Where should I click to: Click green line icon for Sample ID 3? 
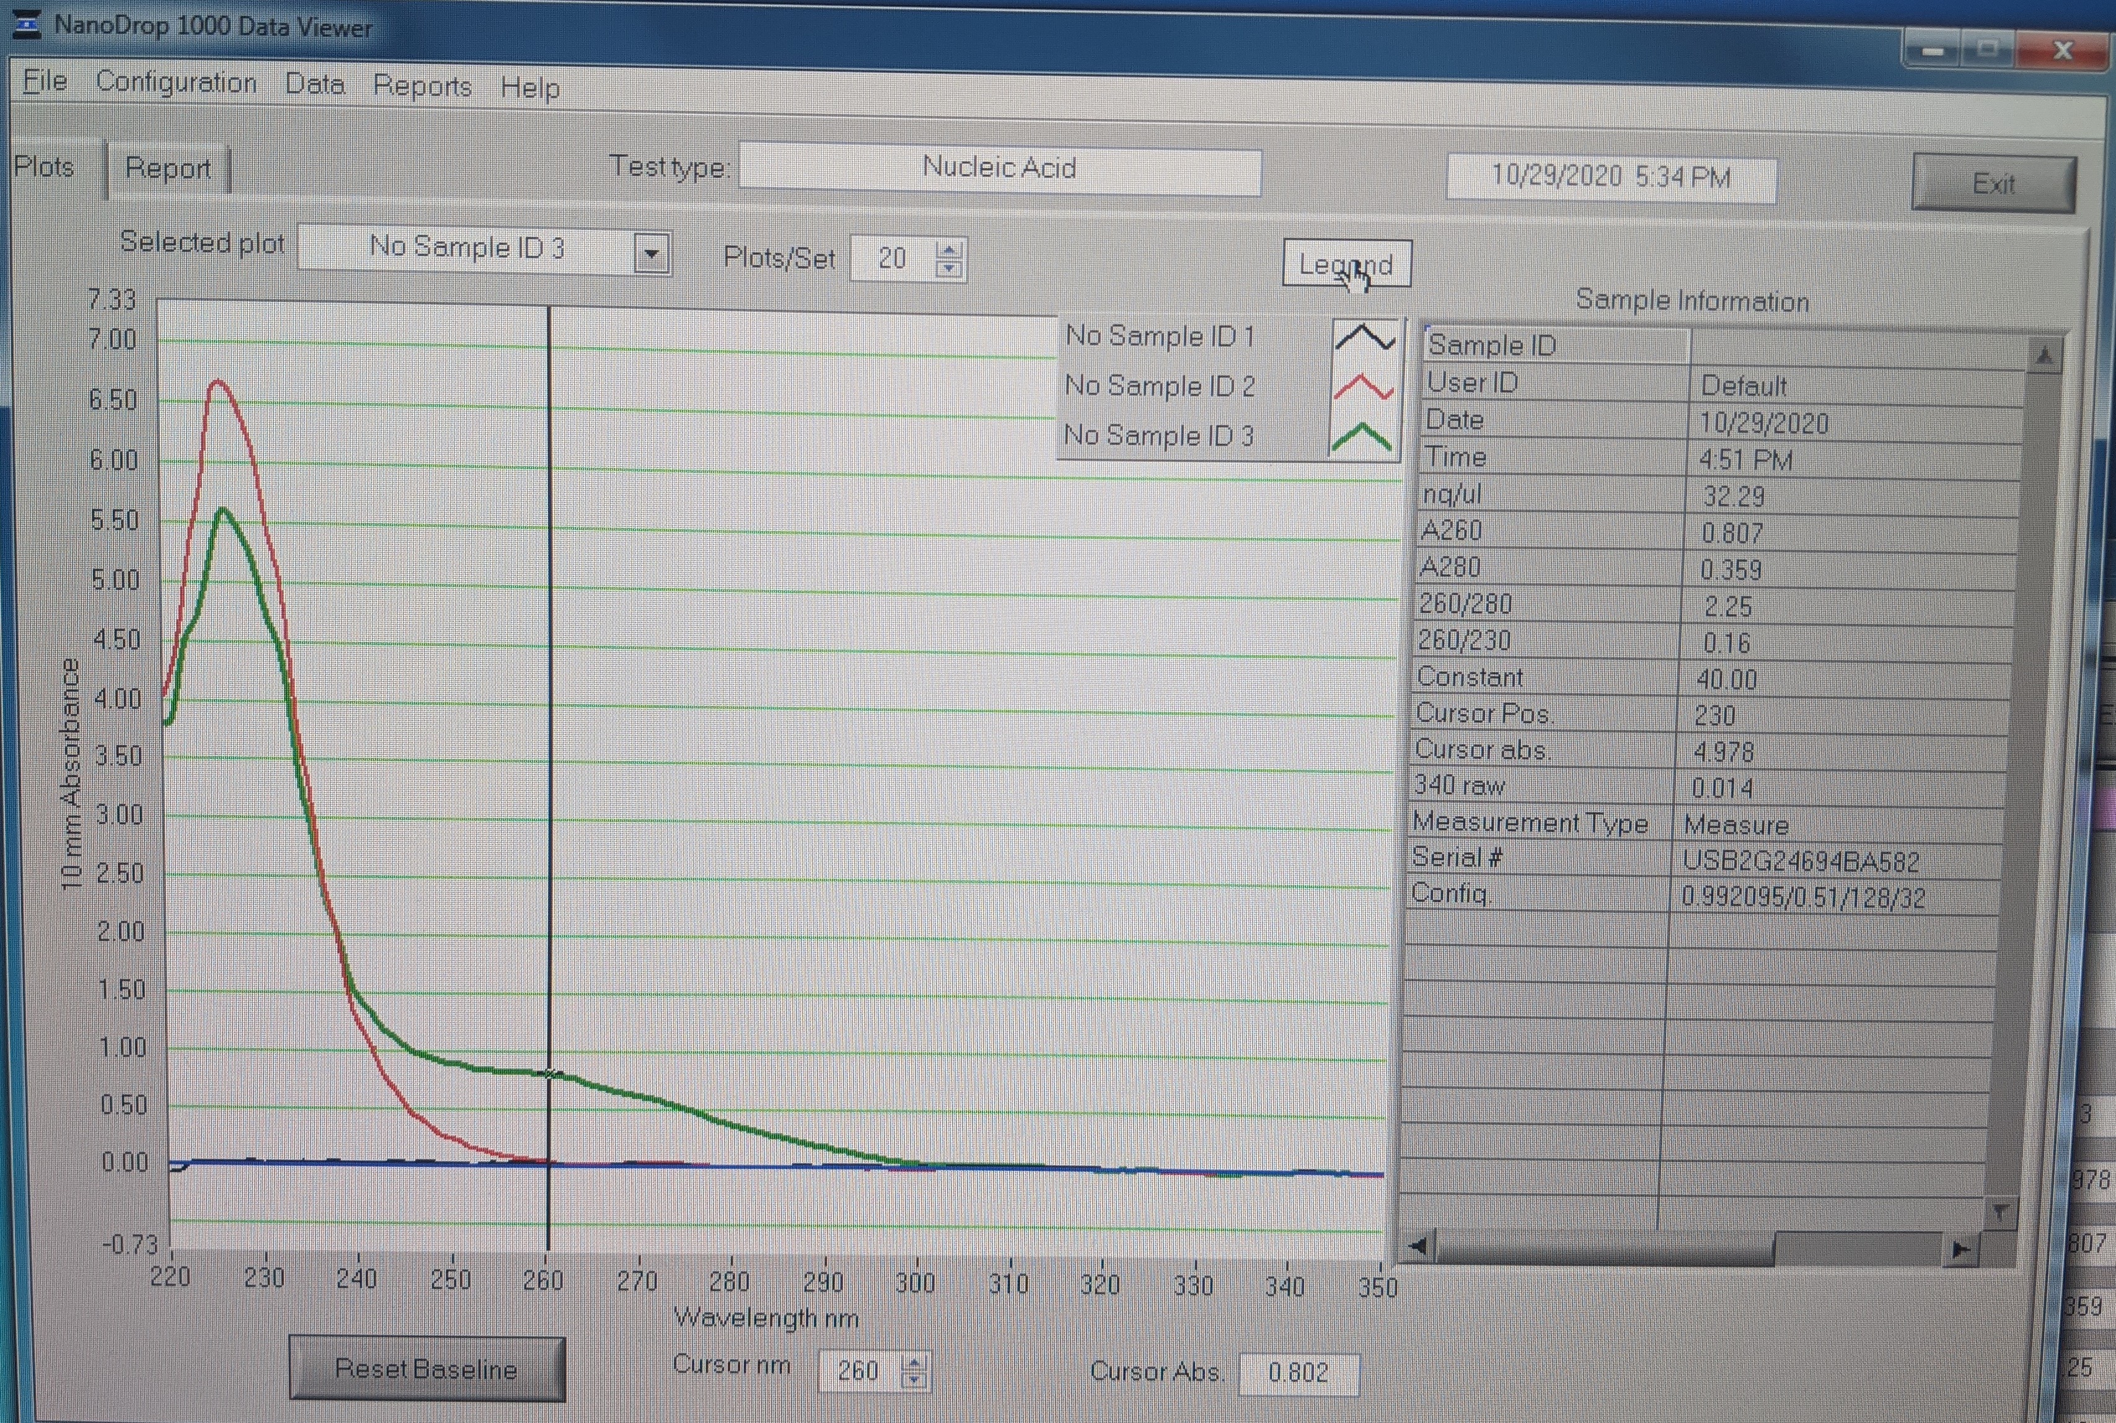point(1361,438)
